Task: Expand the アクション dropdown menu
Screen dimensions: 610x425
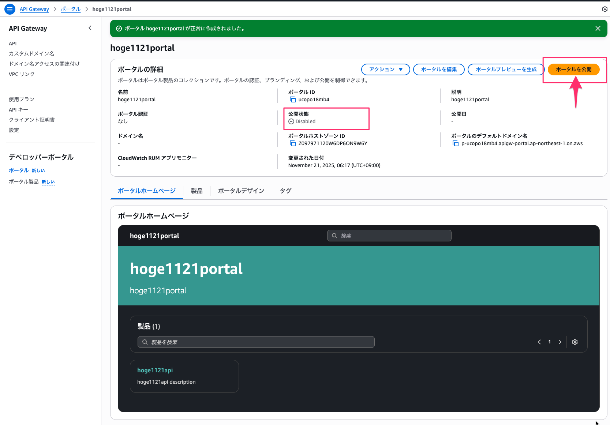Action: pyautogui.click(x=385, y=69)
